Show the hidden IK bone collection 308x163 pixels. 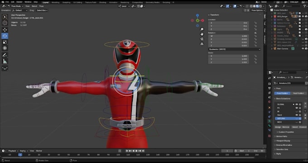(297, 112)
